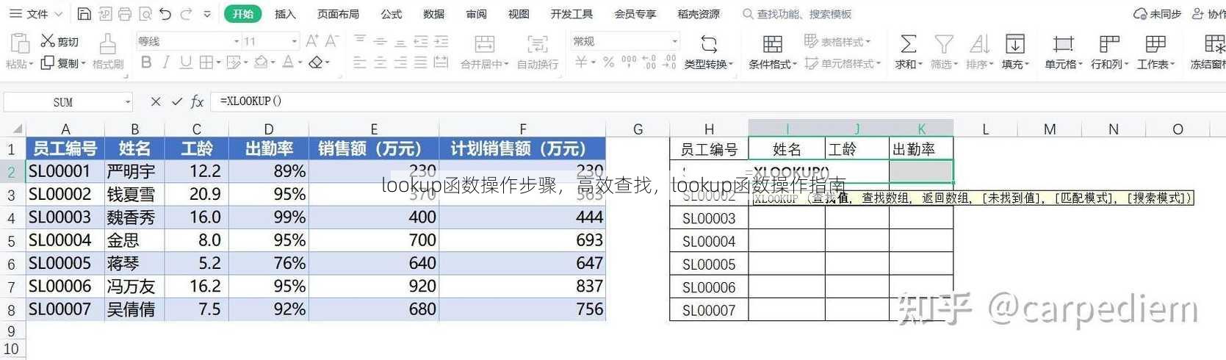
Task: Open the 开发工具 tab
Action: coord(571,14)
